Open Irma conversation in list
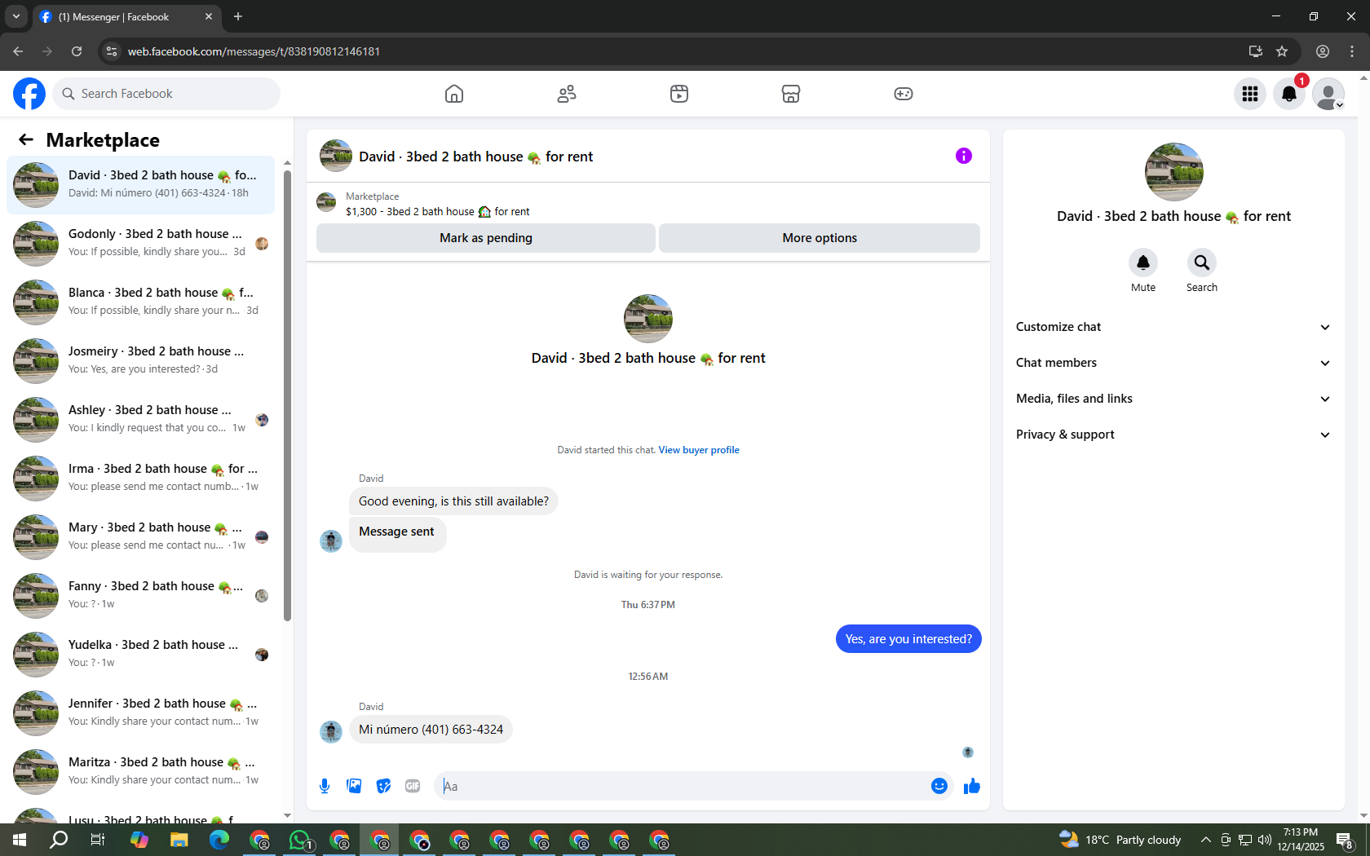 [140, 479]
